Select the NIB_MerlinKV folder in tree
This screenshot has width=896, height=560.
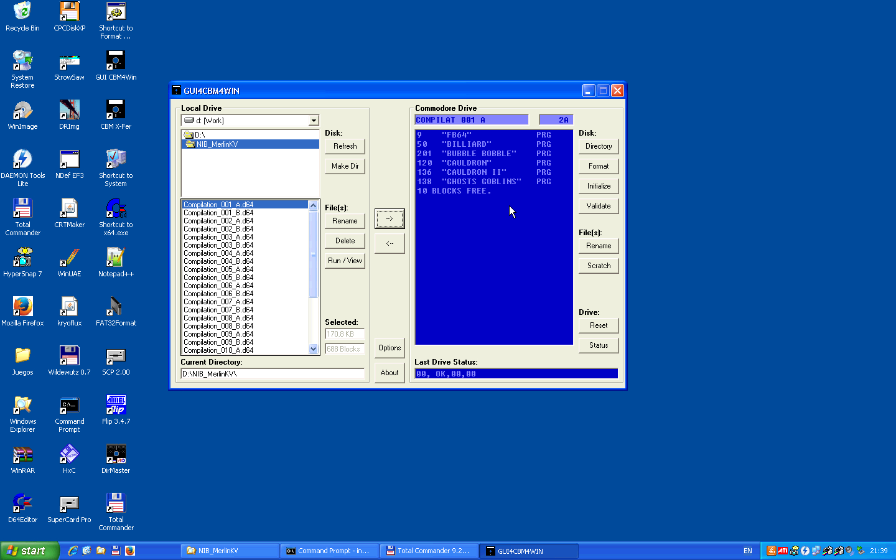click(x=250, y=144)
